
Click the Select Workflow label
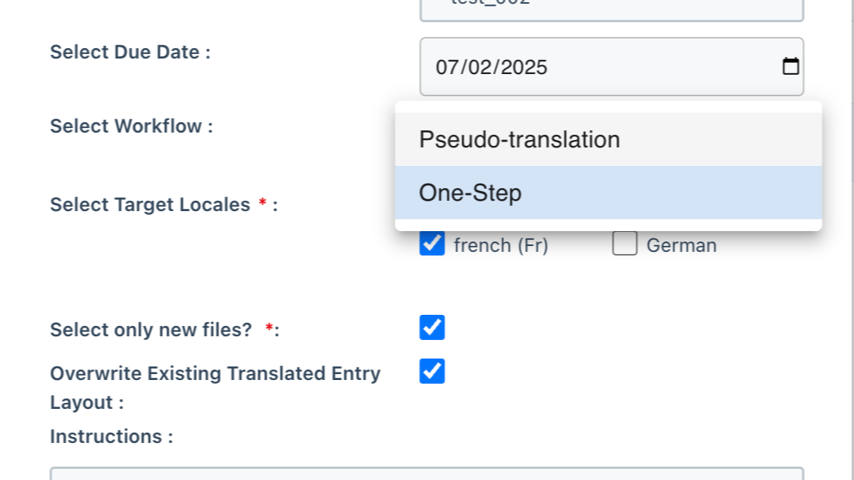tap(131, 126)
